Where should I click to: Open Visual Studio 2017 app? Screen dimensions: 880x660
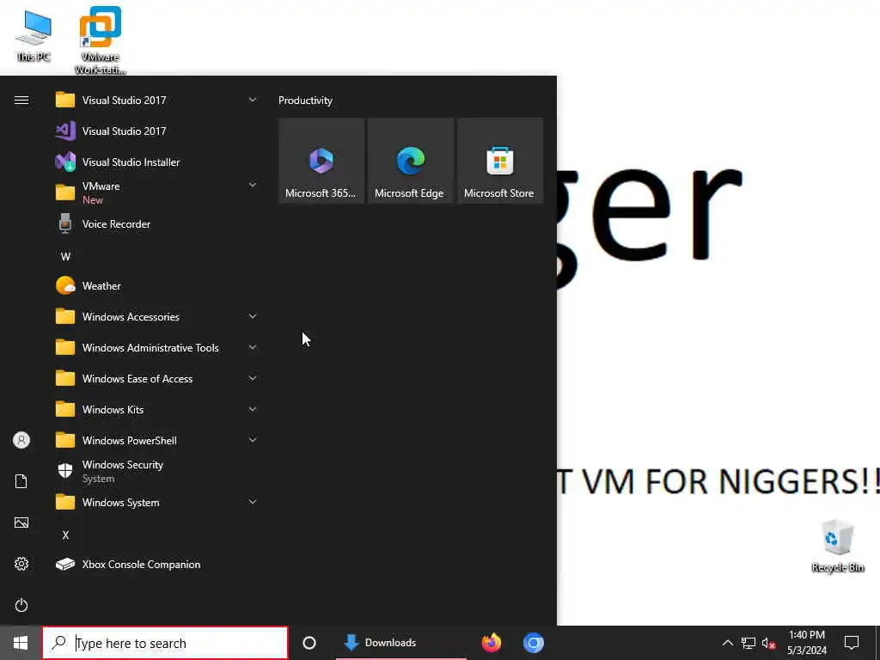(x=156, y=131)
